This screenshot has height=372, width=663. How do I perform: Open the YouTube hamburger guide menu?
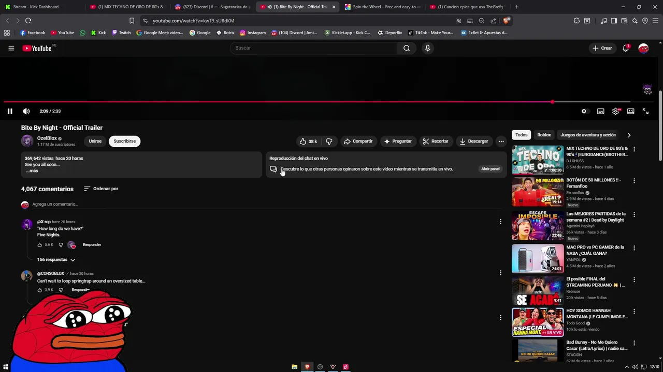11,48
